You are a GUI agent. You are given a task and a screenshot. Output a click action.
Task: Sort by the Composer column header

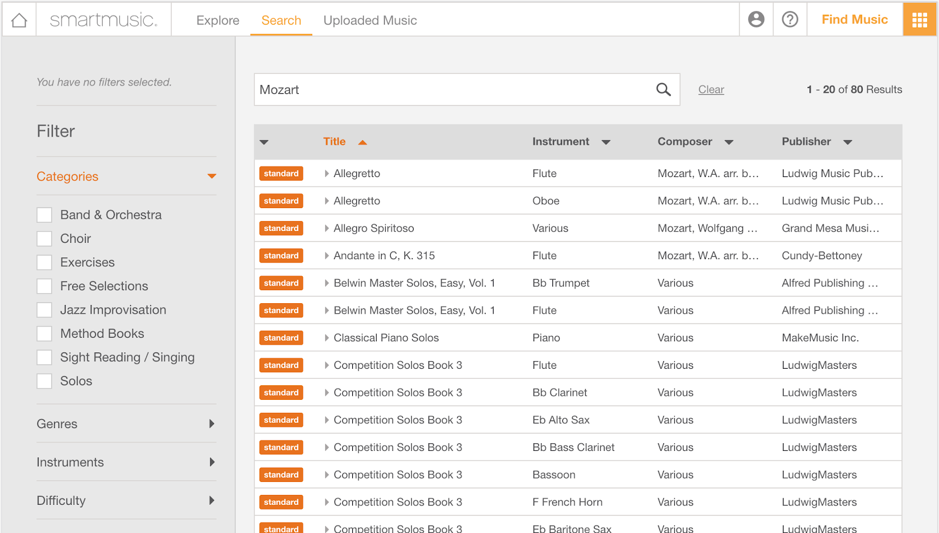click(685, 141)
